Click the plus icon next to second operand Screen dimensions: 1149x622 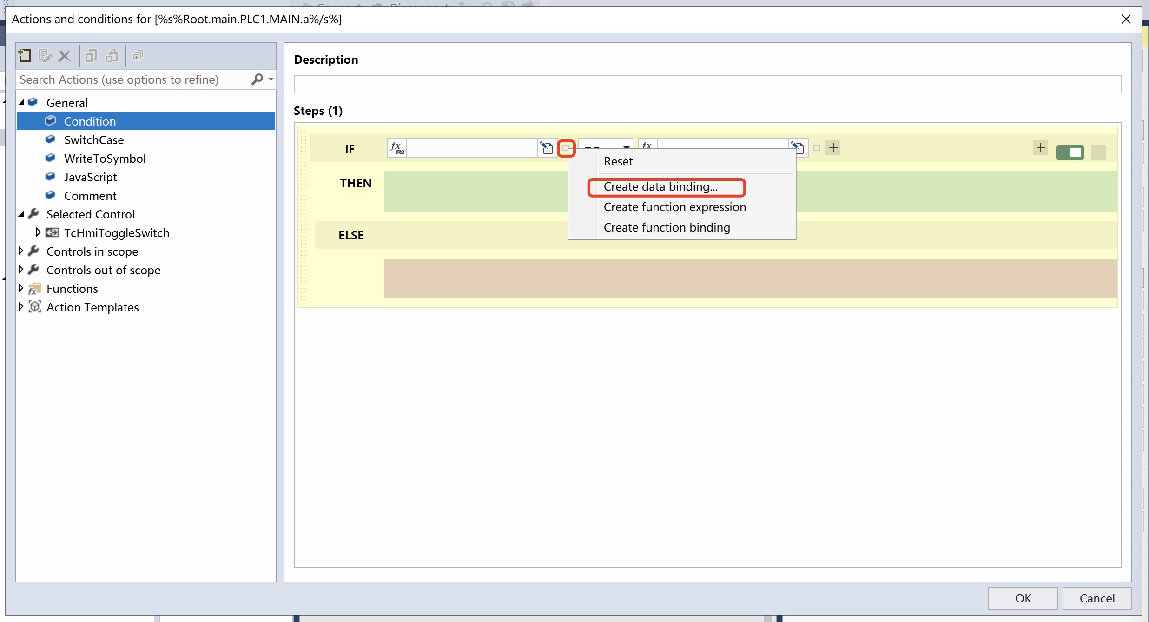click(833, 148)
